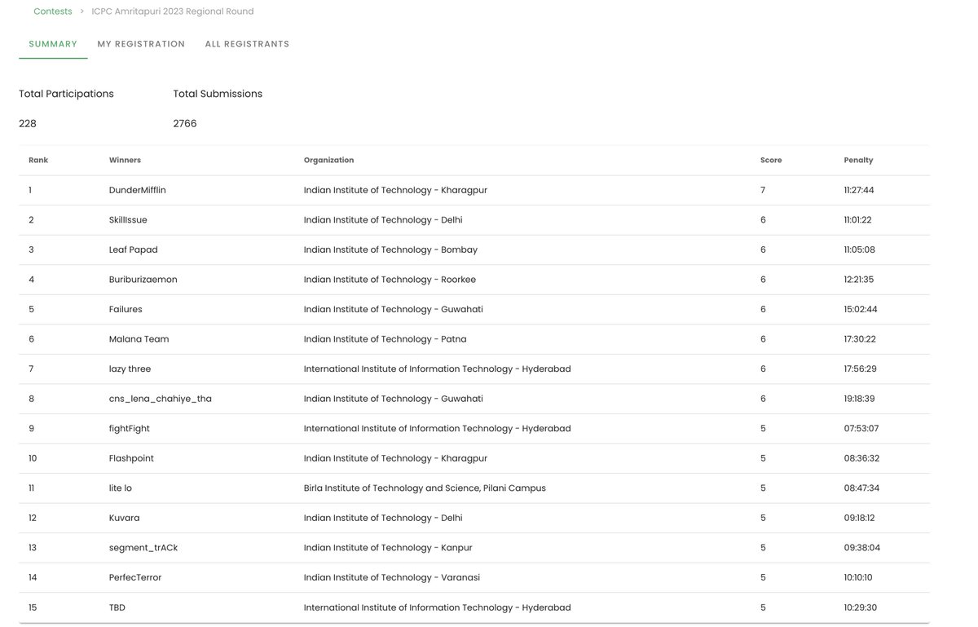Click lazy three's organization IIIT Hyderabad
978x627 pixels.
click(438, 369)
